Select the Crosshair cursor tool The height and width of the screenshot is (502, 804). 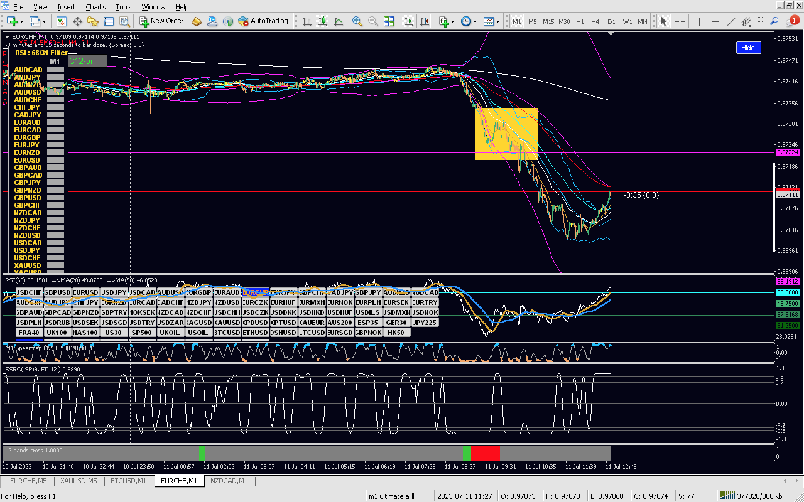point(680,22)
